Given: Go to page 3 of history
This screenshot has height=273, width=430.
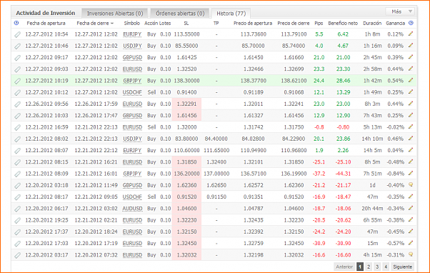Looking at the screenshot, I should click(x=377, y=267).
